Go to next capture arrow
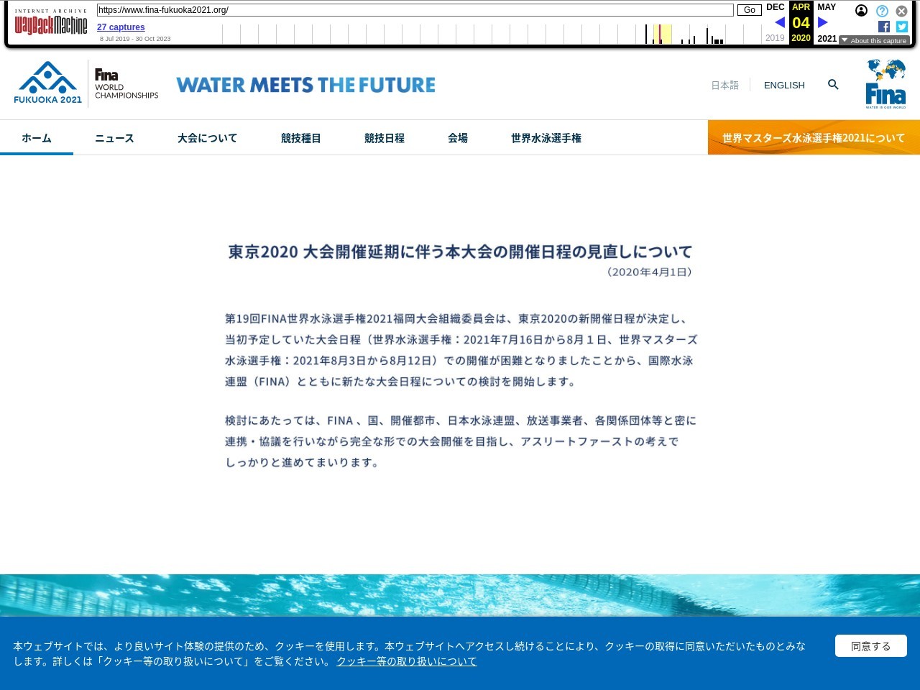Screen dimensions: 920x690 click(823, 22)
